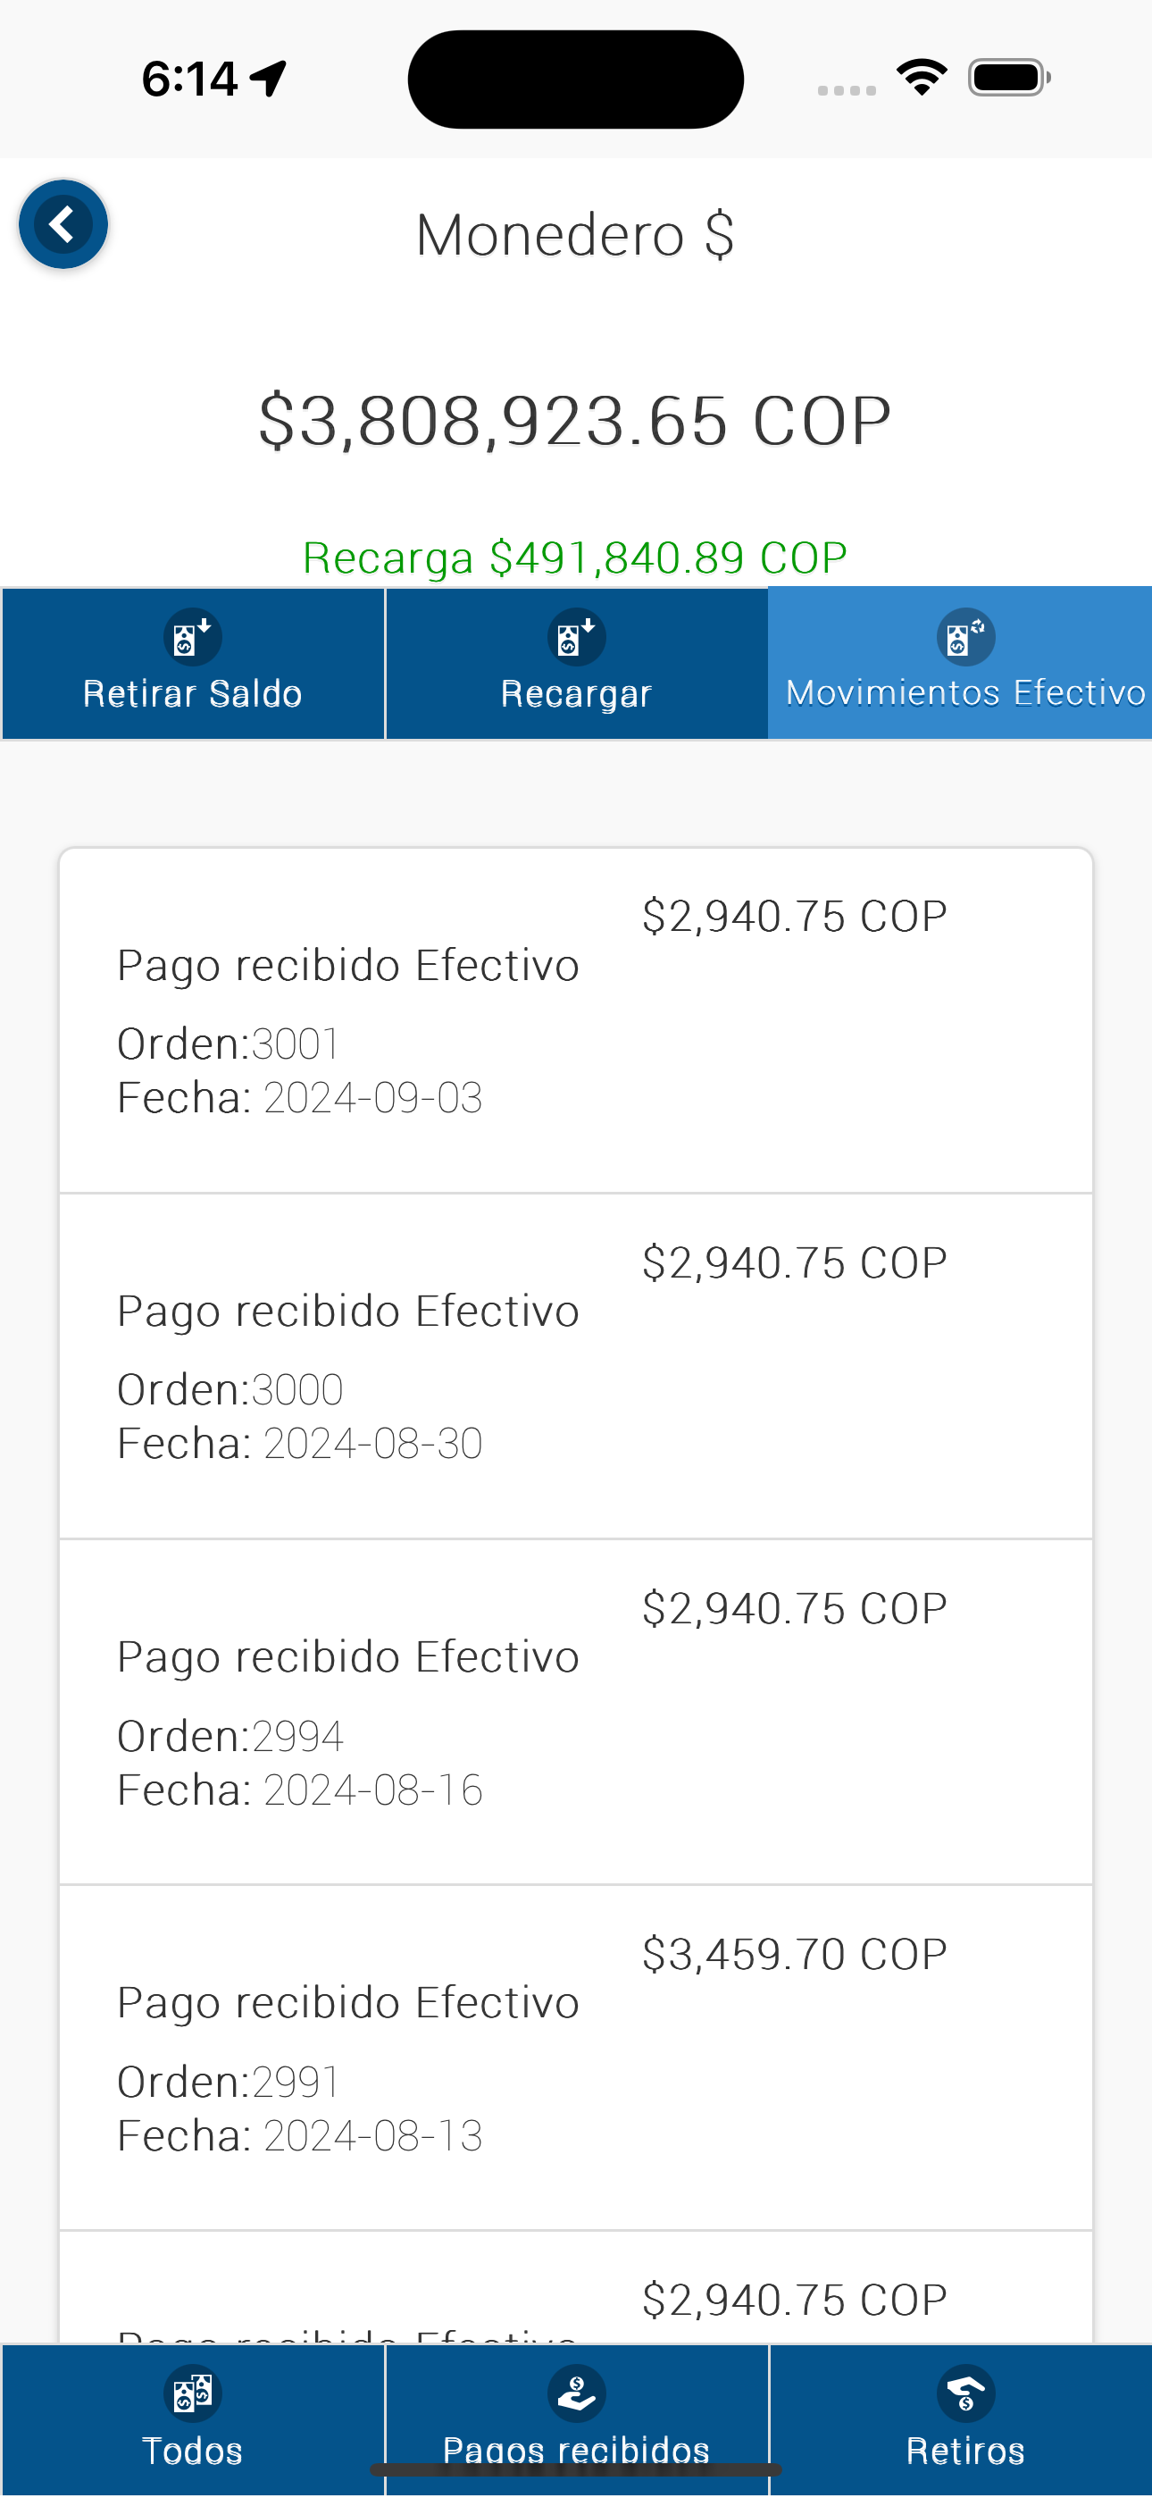View the $3,459.70 COP payment Orden 2991
This screenshot has width=1152, height=2498.
(576, 2057)
